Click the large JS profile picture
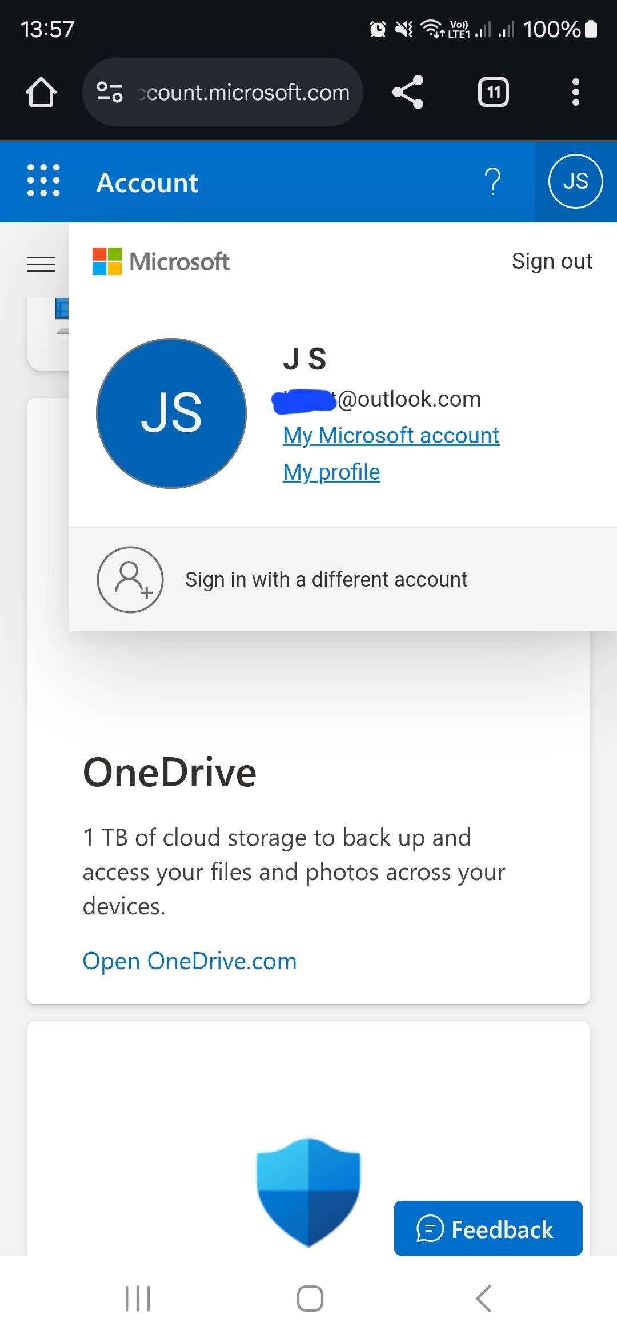Viewport: 617px width, 1338px height. (x=171, y=413)
